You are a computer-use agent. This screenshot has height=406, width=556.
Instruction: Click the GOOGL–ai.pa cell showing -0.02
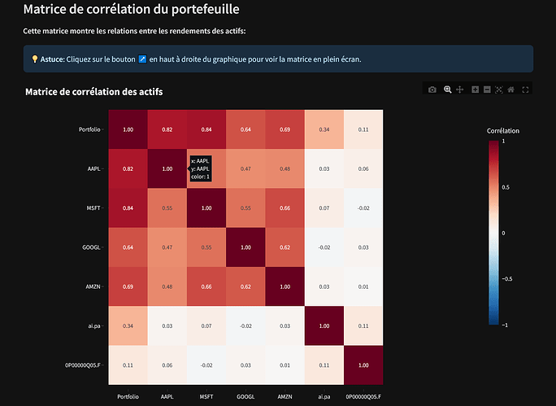tap(324, 247)
